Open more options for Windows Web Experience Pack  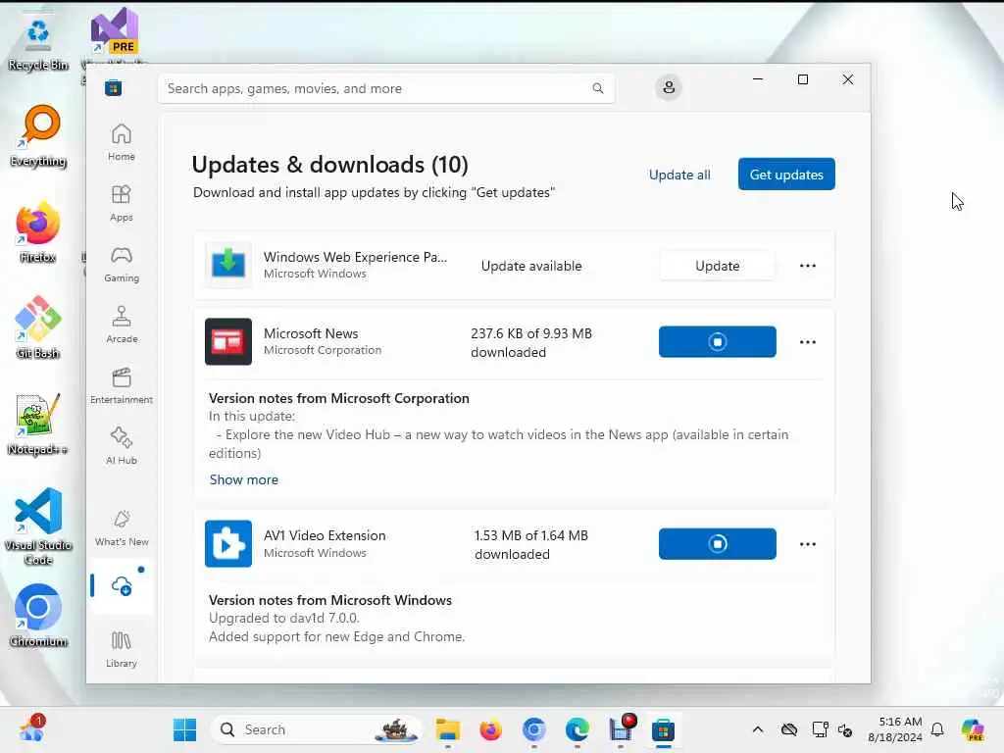pyautogui.click(x=808, y=266)
